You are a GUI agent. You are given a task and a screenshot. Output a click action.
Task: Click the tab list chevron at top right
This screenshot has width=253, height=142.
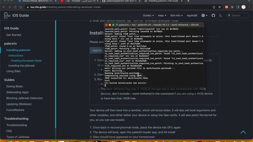(249, 1)
